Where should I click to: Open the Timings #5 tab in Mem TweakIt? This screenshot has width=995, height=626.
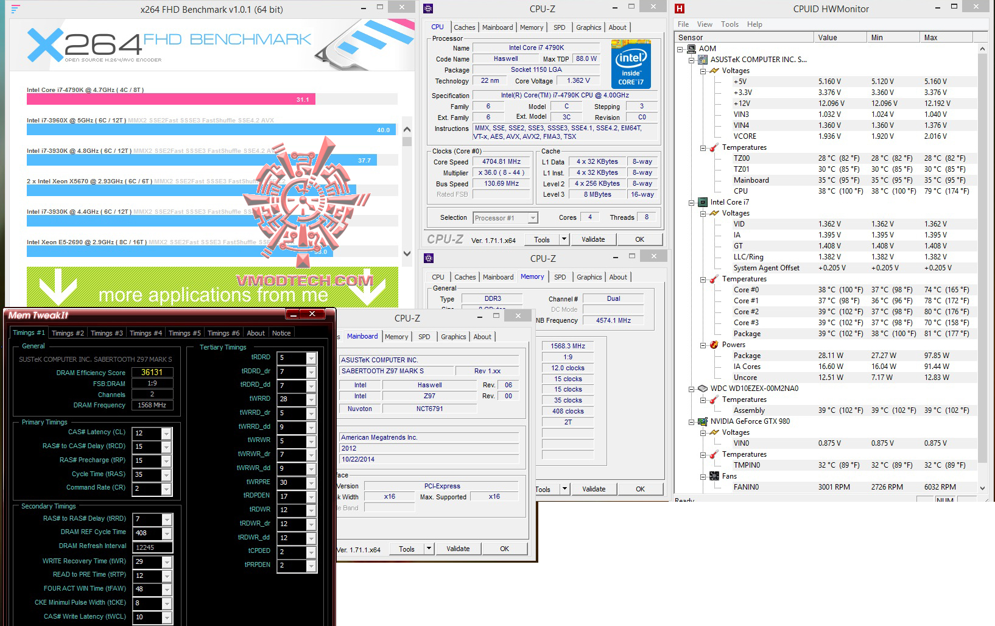pos(185,333)
